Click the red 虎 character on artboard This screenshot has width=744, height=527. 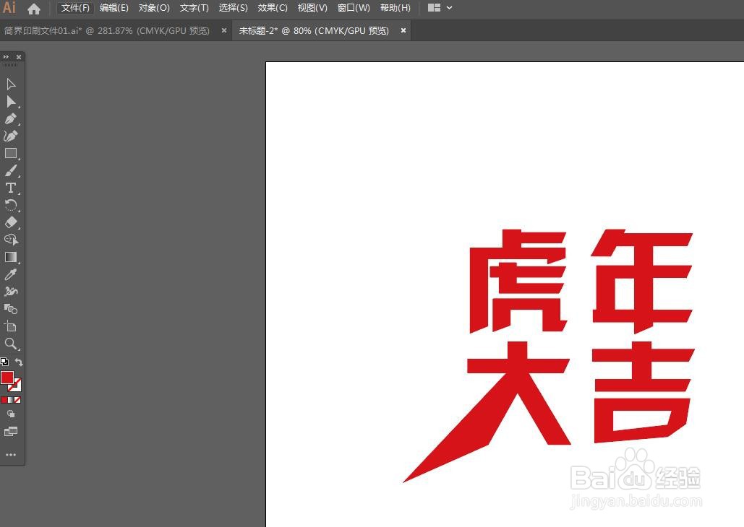tap(518, 281)
